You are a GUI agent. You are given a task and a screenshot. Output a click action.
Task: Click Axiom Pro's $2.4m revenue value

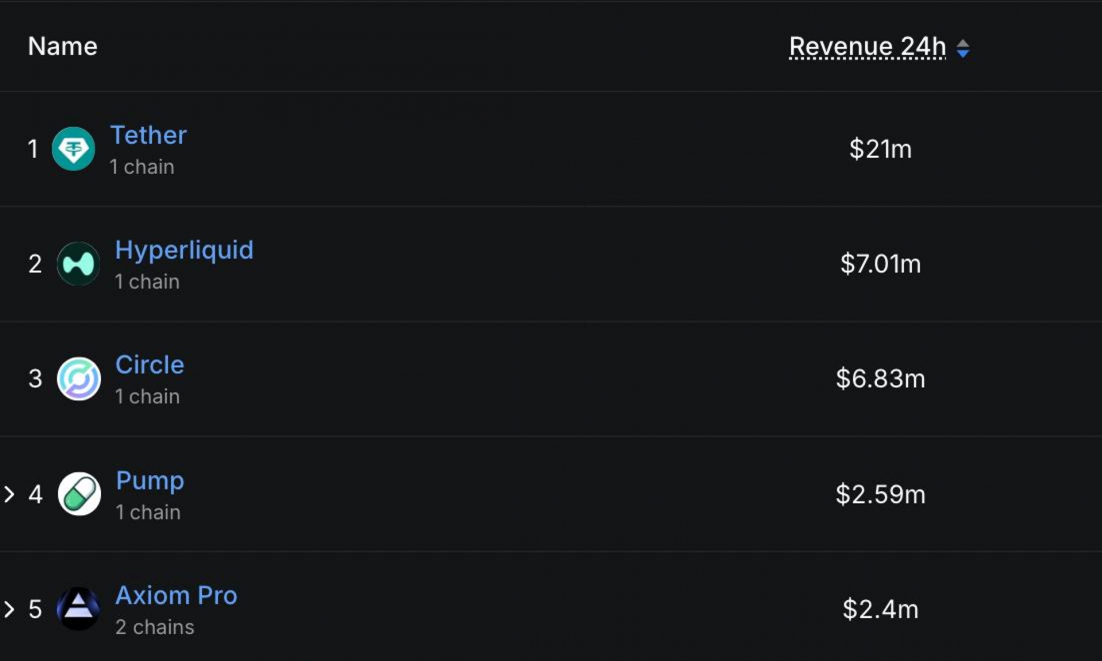point(880,609)
